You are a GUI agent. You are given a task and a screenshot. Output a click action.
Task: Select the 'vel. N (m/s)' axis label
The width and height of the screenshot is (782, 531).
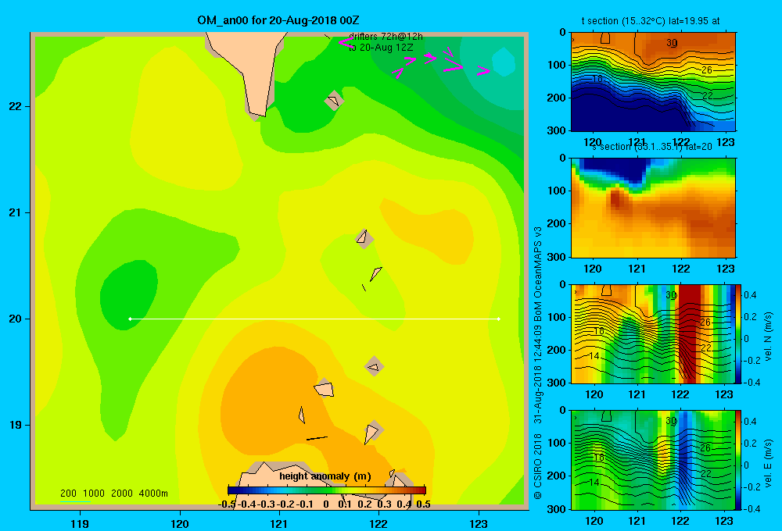(x=768, y=337)
